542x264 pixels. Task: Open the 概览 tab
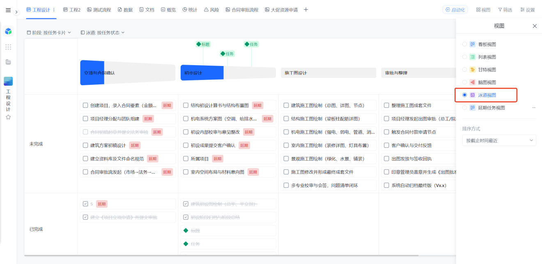(168, 10)
